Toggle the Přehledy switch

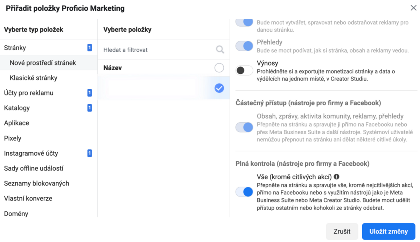pyautogui.click(x=244, y=46)
